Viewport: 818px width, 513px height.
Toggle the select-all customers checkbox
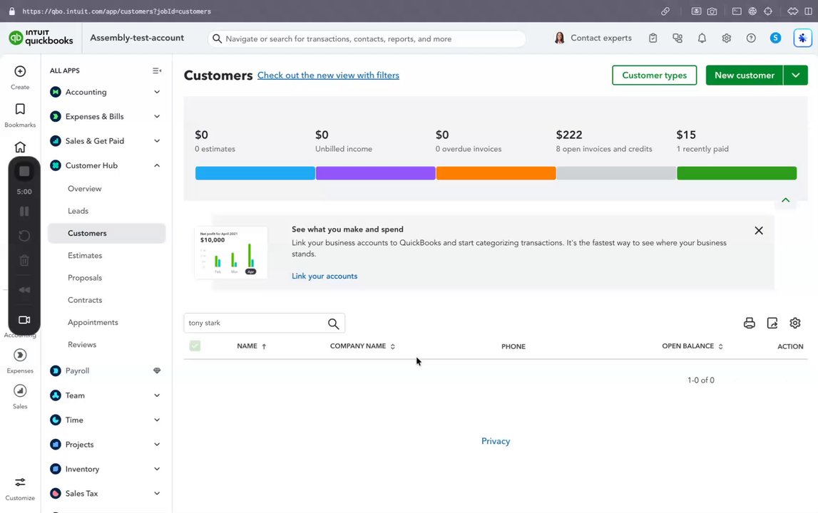(195, 346)
